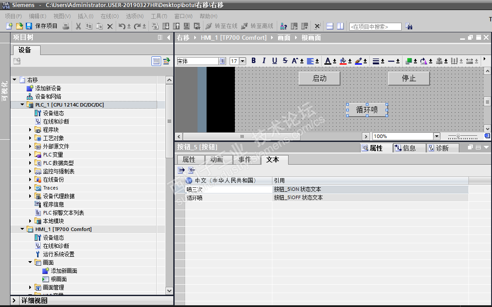Open the 编辑(E) menu
Image resolution: width=492 pixels, height=307 pixels.
pos(38,16)
